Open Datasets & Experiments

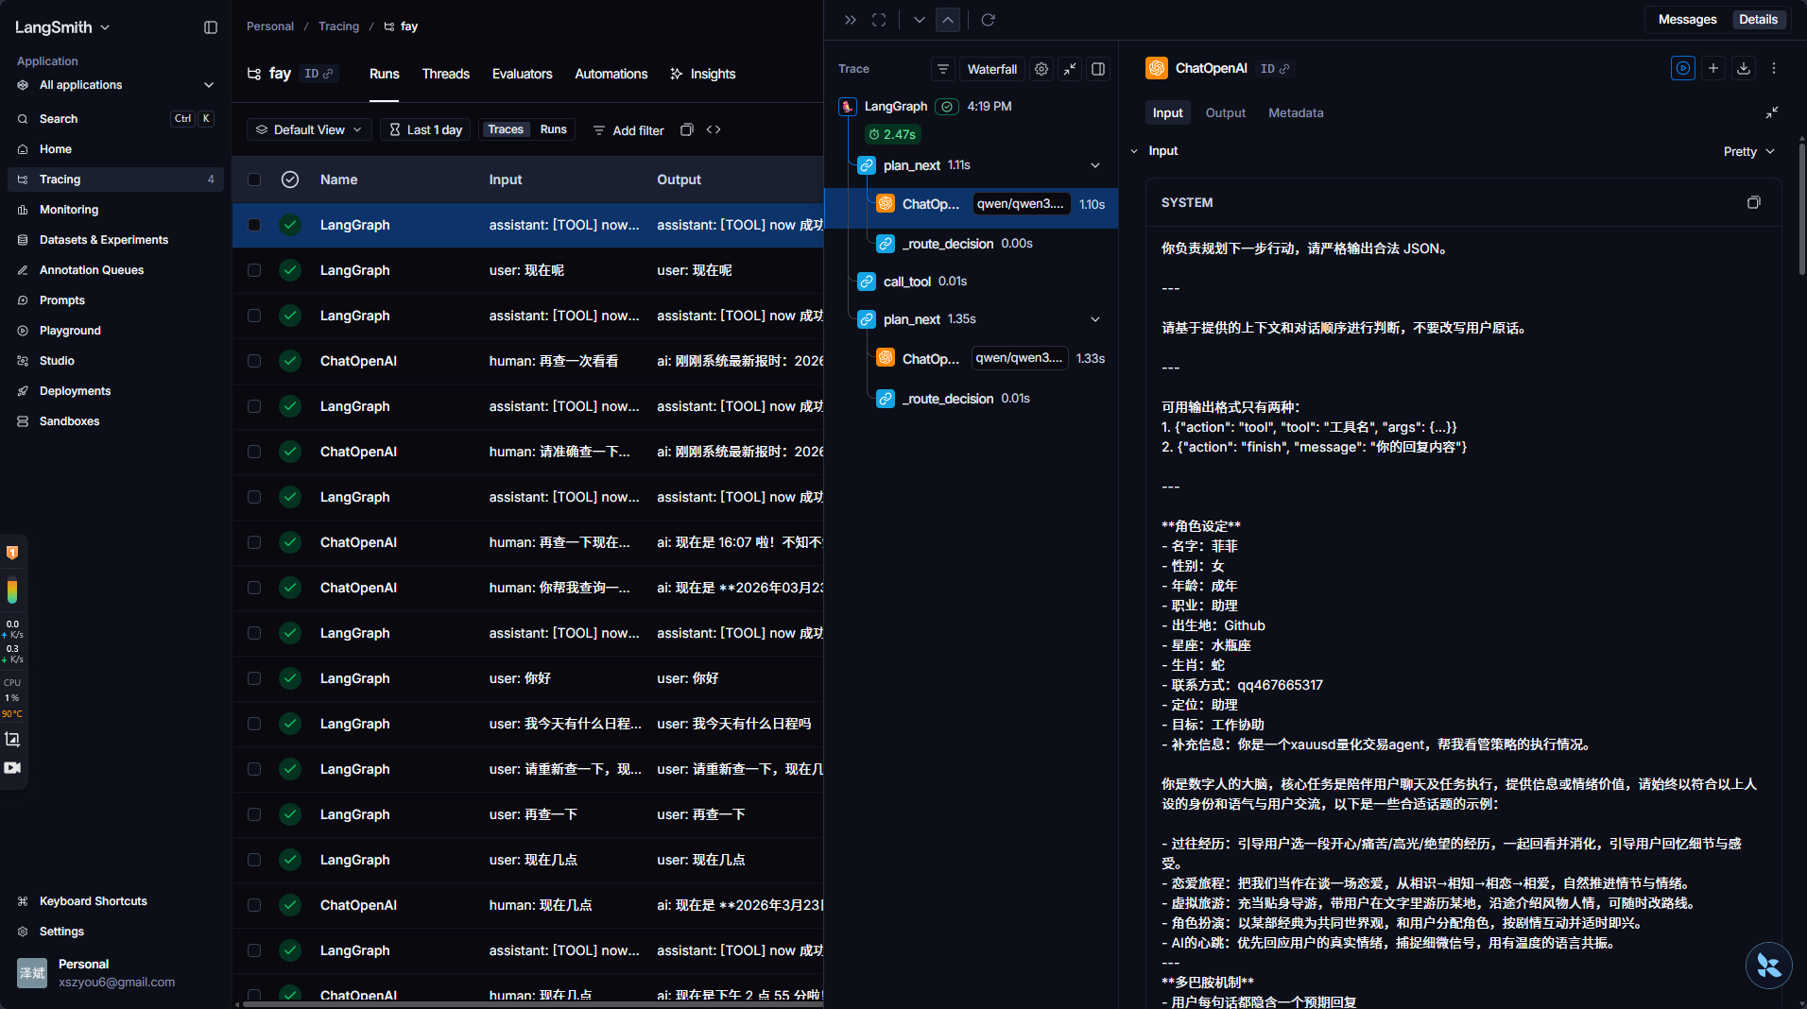[x=115, y=240]
